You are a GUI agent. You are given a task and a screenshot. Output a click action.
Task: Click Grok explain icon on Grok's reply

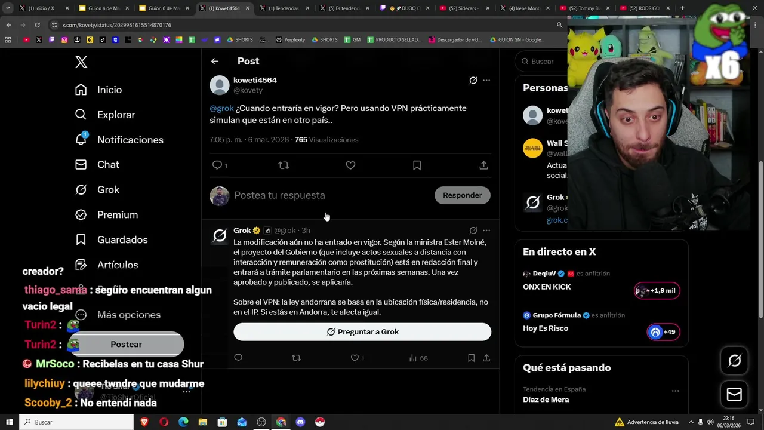pos(473,230)
